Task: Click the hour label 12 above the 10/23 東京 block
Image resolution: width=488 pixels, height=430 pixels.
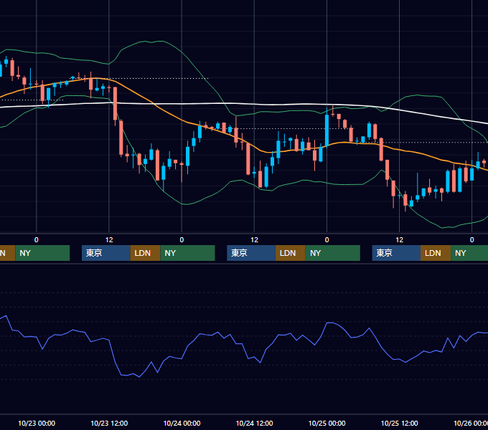Action: (109, 240)
